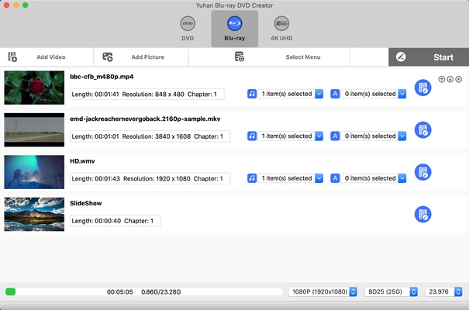Click the burn icon beside Start
Screen dimensions: 469x310
(x=401, y=57)
